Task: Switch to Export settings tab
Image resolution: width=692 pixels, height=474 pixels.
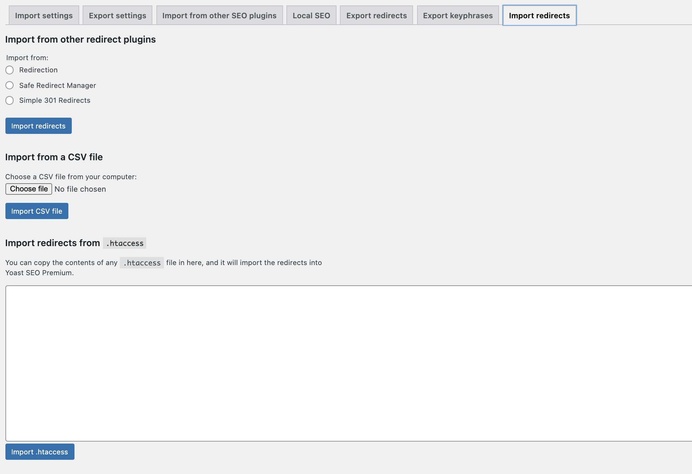Action: (117, 16)
